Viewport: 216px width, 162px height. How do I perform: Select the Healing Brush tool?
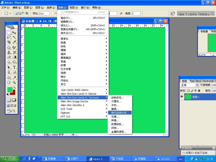coord(9,48)
